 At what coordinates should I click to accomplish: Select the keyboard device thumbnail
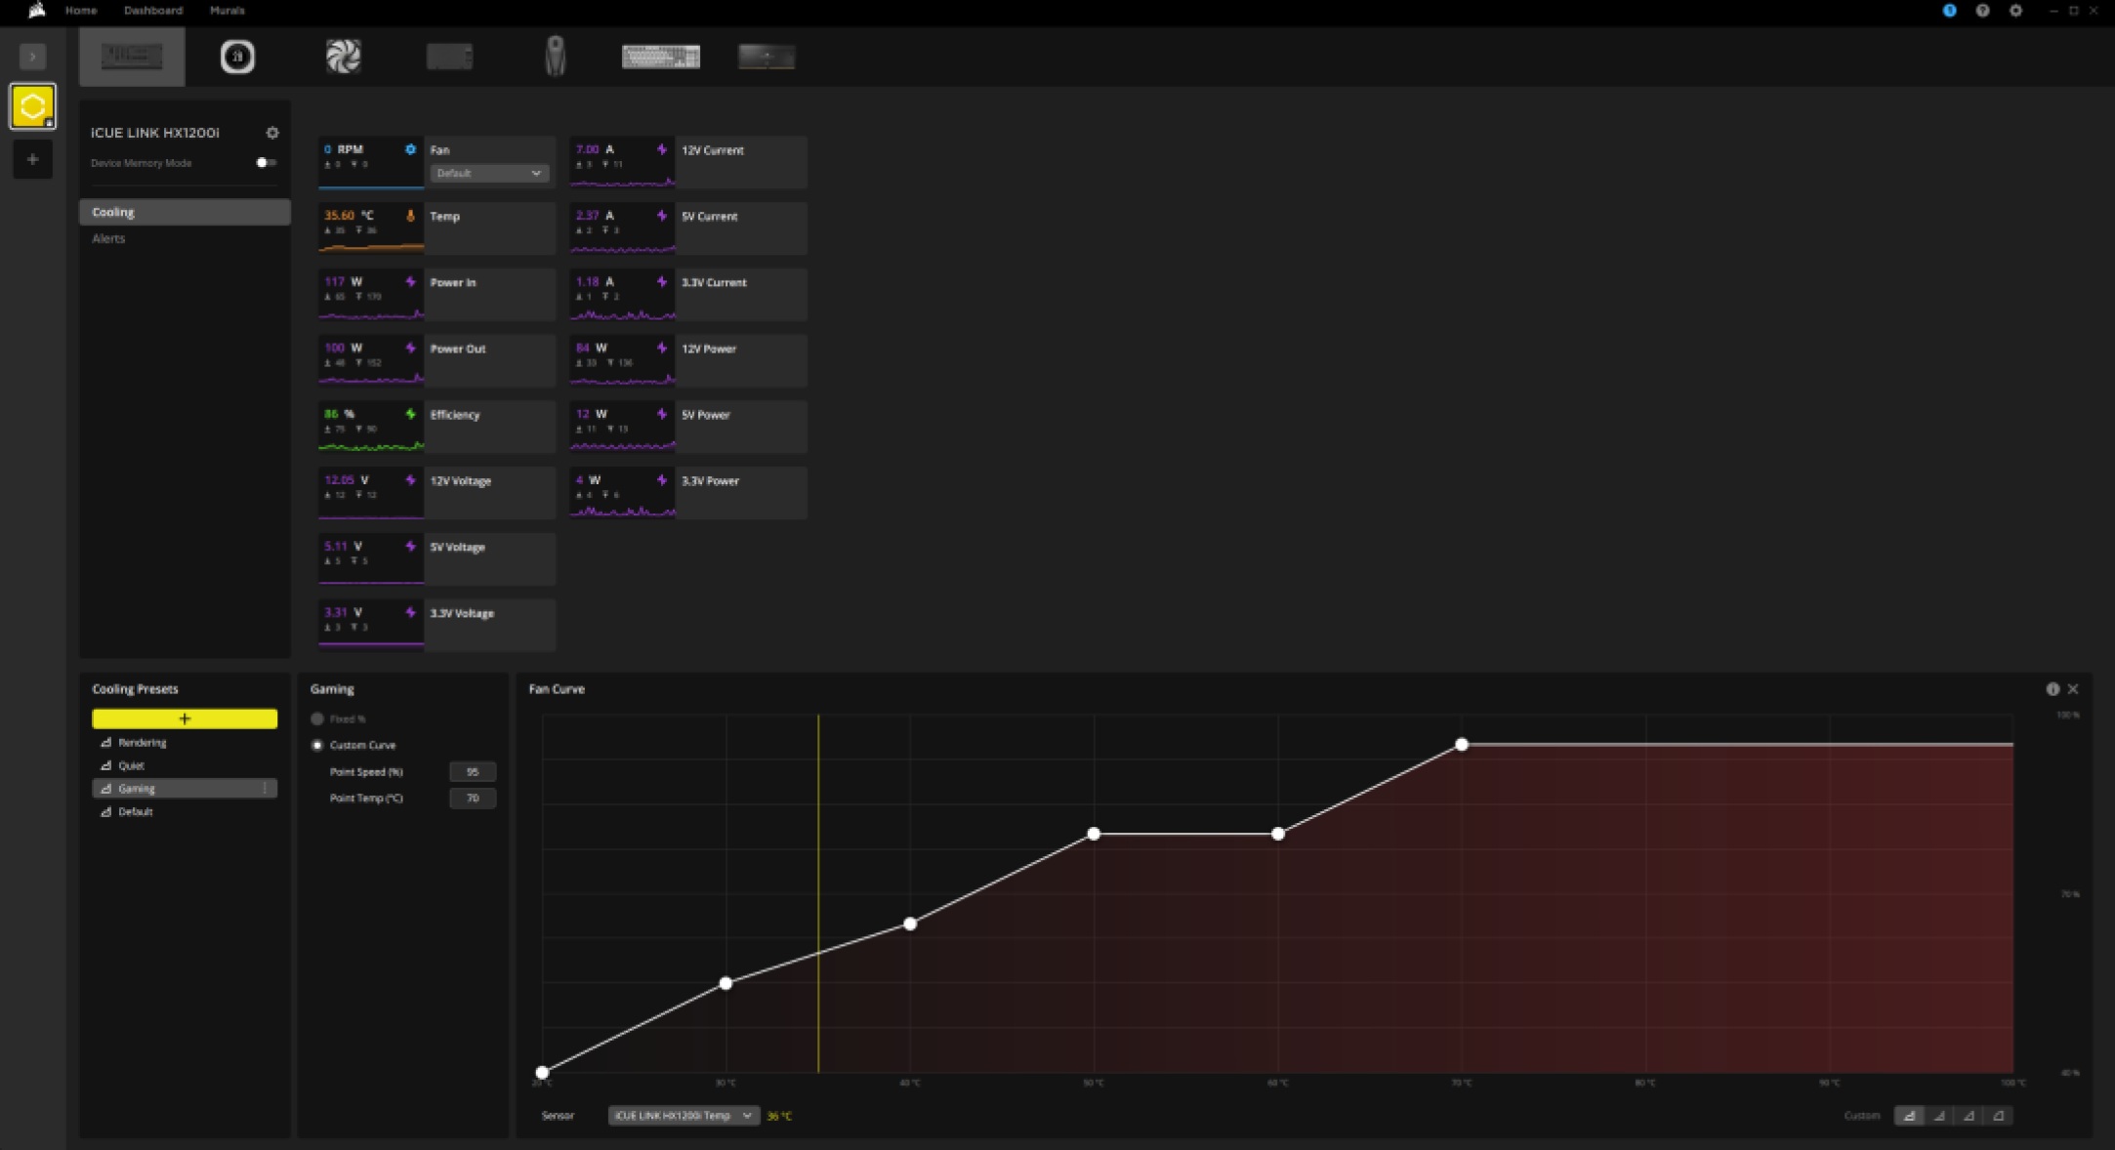pyautogui.click(x=660, y=57)
